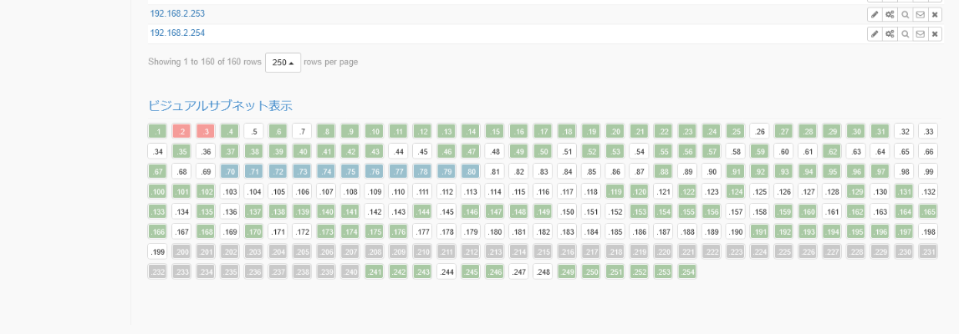The height and width of the screenshot is (334, 959).
Task: Select the red .2 address block
Action: [181, 131]
